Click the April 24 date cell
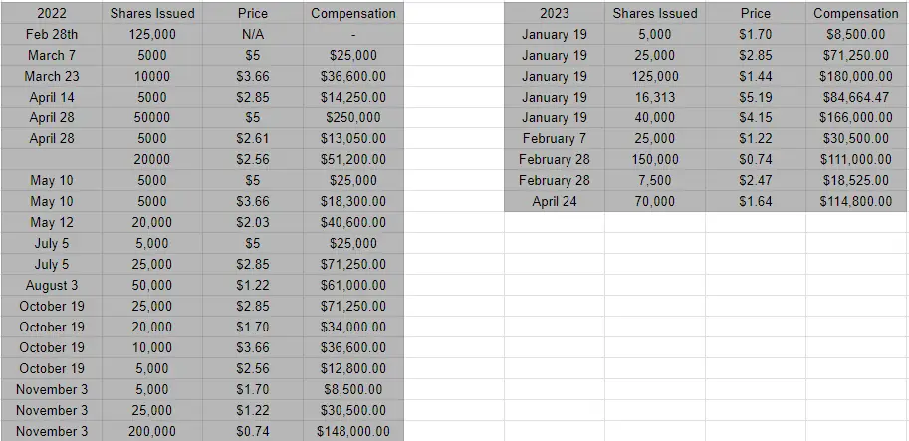The height and width of the screenshot is (441, 909). (554, 202)
